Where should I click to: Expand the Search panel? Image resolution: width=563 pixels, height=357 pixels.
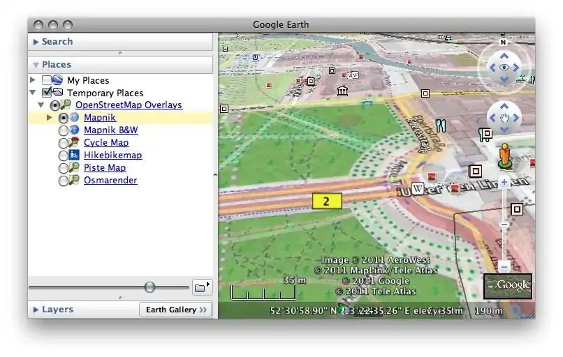[x=36, y=42]
